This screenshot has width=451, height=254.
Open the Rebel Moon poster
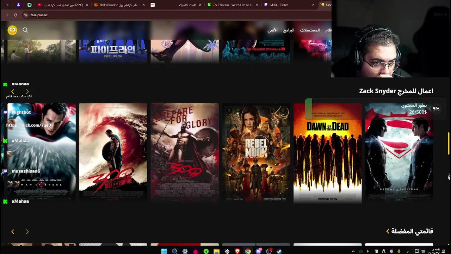tap(256, 152)
